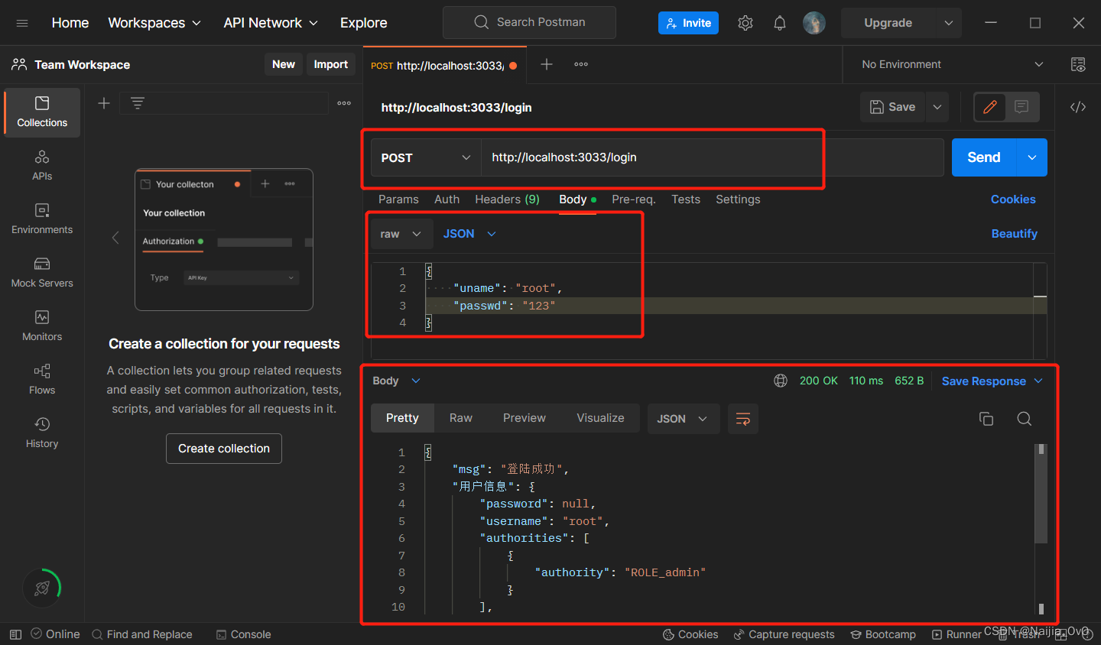Change raw body type dropdown
Image resolution: width=1101 pixels, height=645 pixels.
(x=401, y=234)
